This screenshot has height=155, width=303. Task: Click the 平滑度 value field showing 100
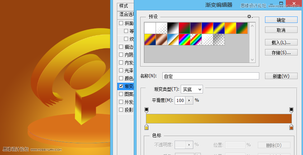pos(180,100)
